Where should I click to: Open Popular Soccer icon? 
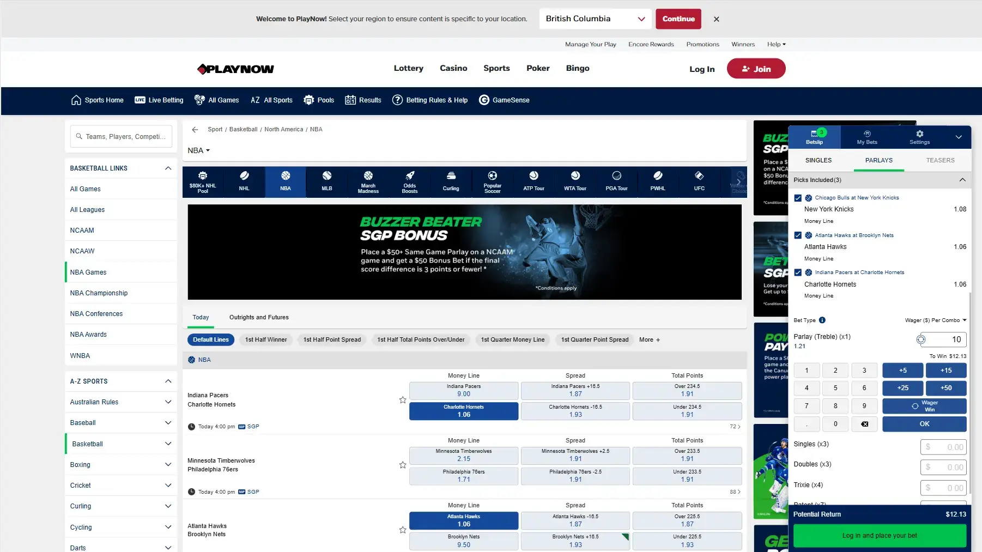[493, 182]
